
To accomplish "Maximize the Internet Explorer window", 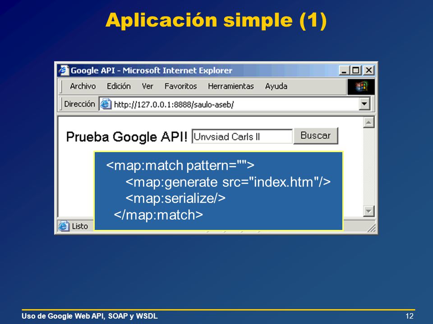I will 356,70.
